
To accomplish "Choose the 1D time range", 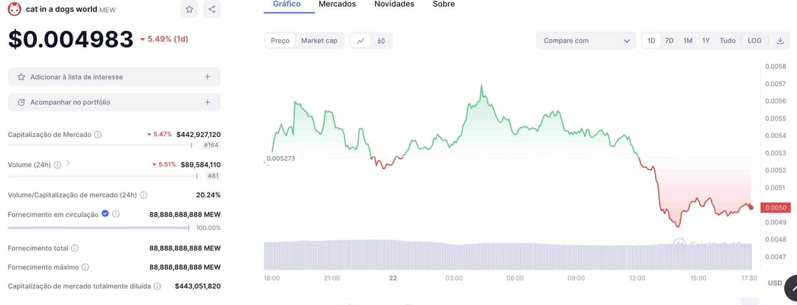I will 651,40.
